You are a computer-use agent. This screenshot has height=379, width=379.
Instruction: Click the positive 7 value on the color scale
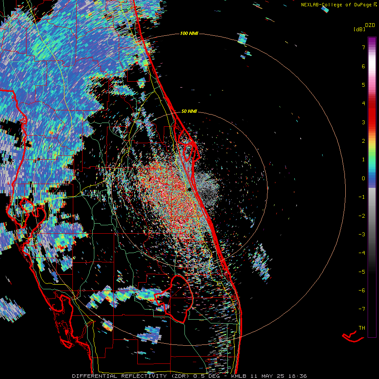point(363,48)
